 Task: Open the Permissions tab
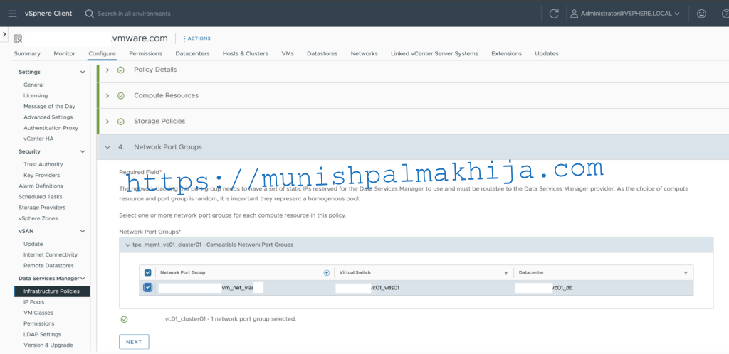coord(145,53)
